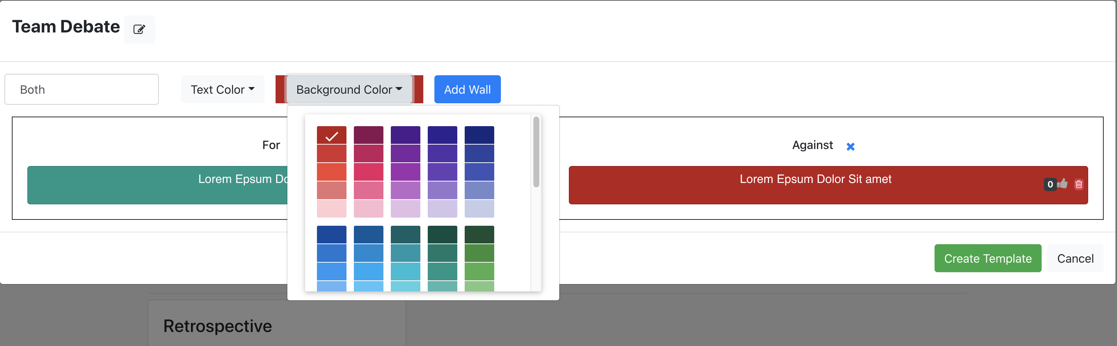
Task: Click the Retrospective heading in the background page
Action: tap(218, 326)
